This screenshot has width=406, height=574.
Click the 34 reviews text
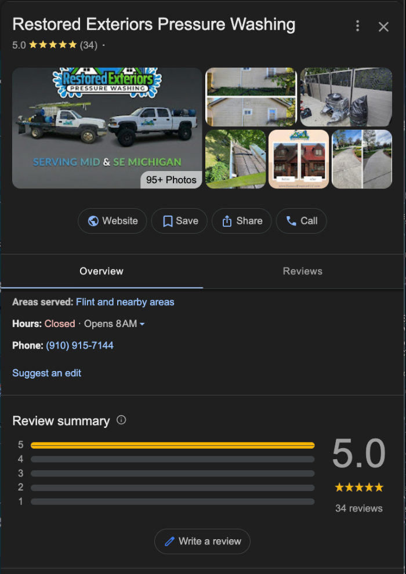point(359,508)
